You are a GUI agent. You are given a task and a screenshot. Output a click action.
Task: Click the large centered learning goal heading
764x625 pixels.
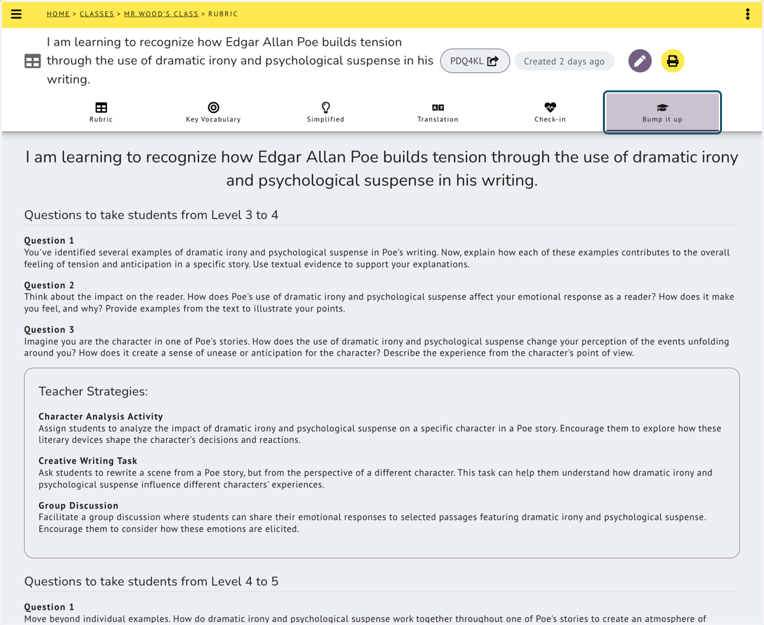(x=382, y=168)
